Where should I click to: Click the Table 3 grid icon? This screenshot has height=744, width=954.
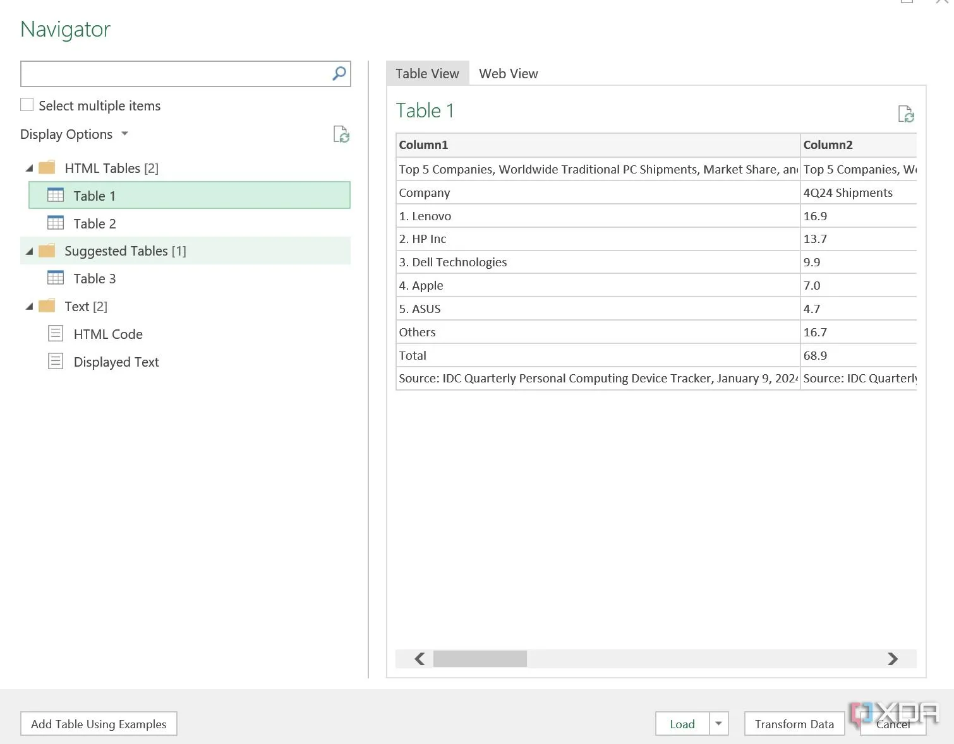click(56, 278)
